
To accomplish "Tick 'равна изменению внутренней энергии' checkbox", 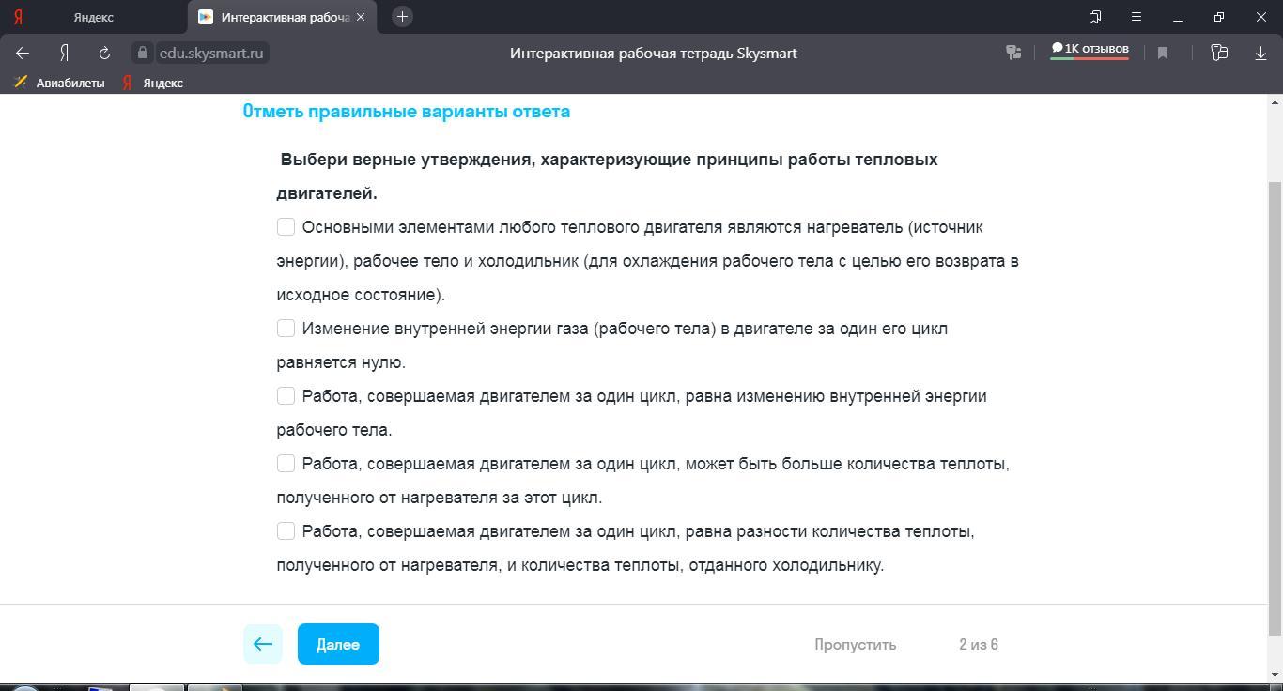I will pos(286,396).
